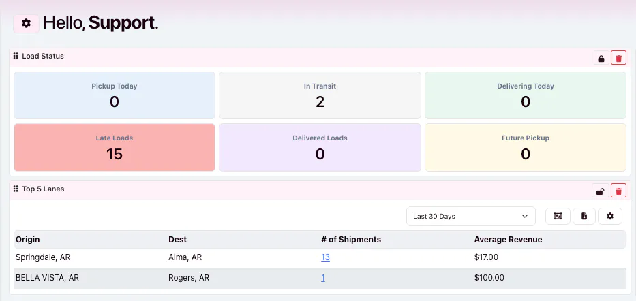Open the Delivered Loads card
The height and width of the screenshot is (301, 636).
pos(320,148)
